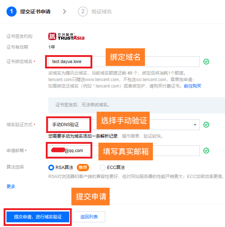Select the RSA算法 radio button
Image resolution: width=225 pixels, height=227 pixels.
click(x=51, y=168)
